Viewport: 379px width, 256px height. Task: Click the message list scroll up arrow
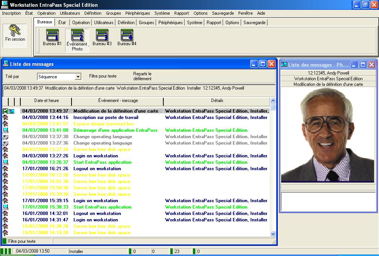tap(273, 101)
